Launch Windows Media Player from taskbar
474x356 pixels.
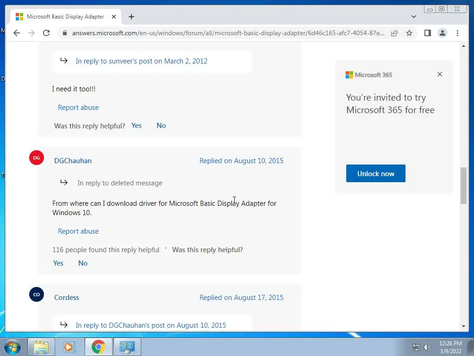(69, 347)
